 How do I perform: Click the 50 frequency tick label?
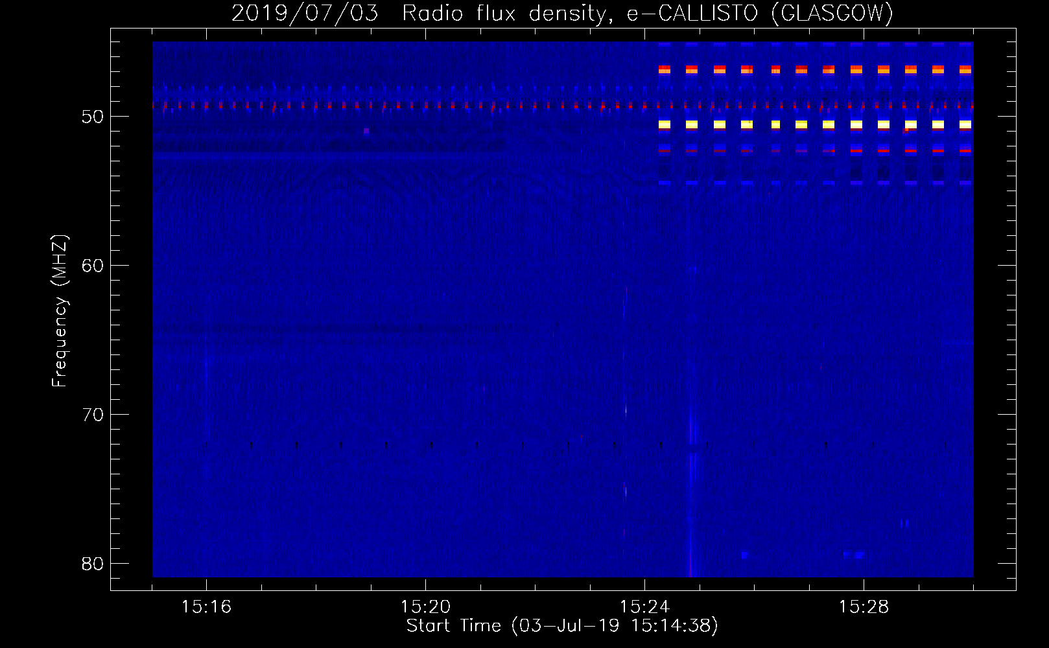point(93,117)
